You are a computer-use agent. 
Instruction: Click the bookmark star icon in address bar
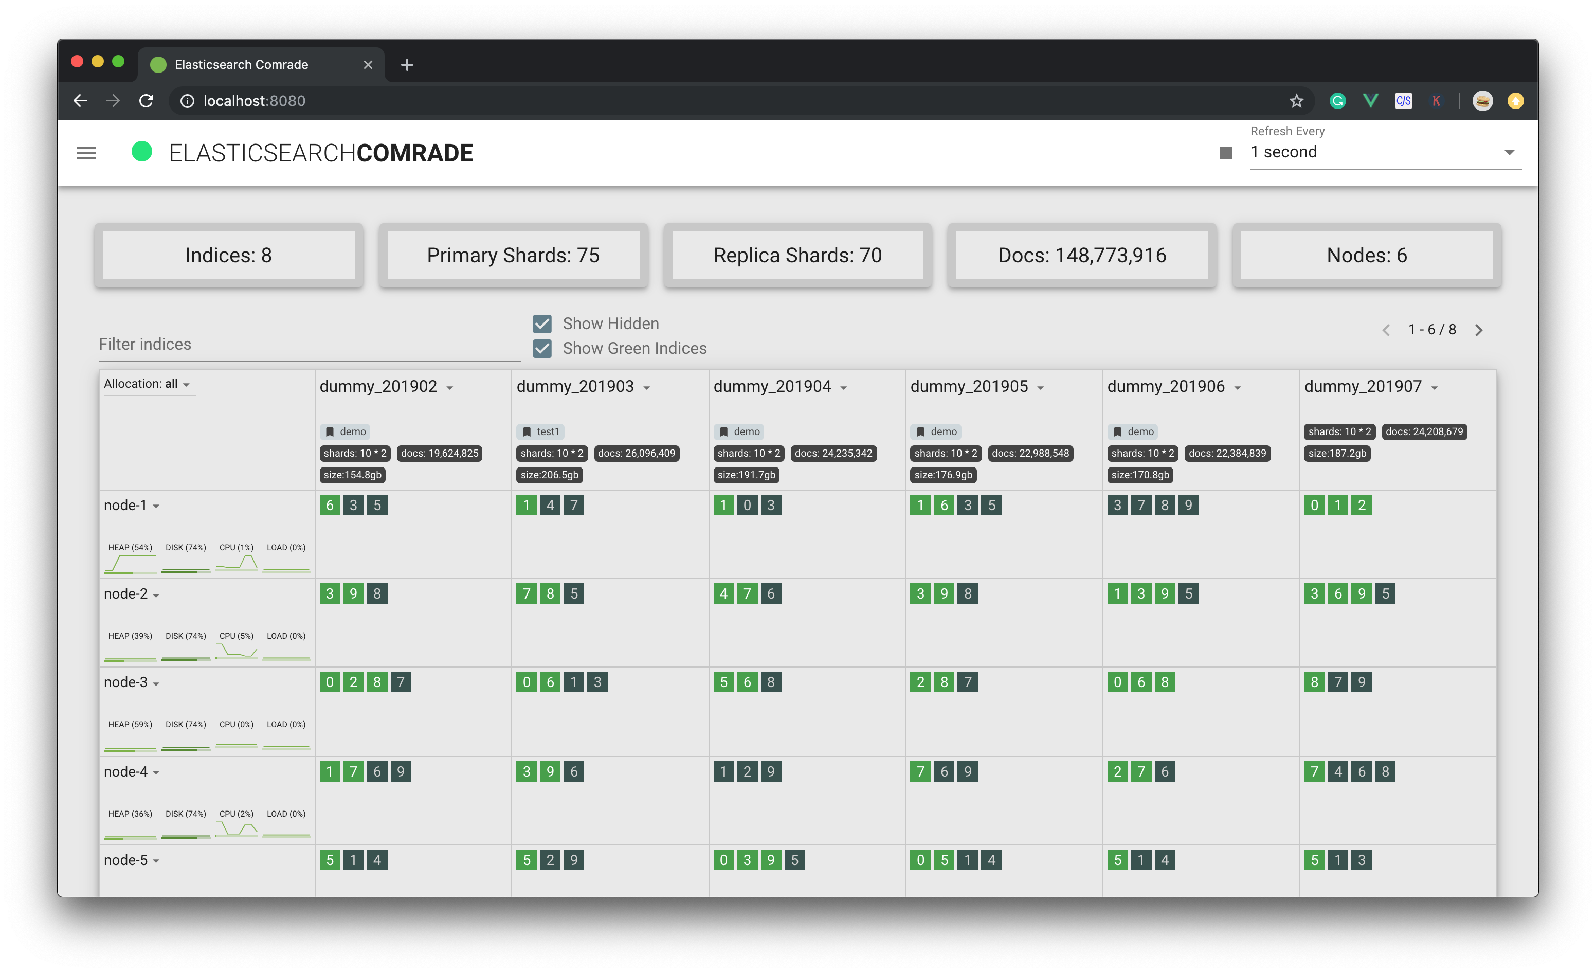coord(1296,101)
